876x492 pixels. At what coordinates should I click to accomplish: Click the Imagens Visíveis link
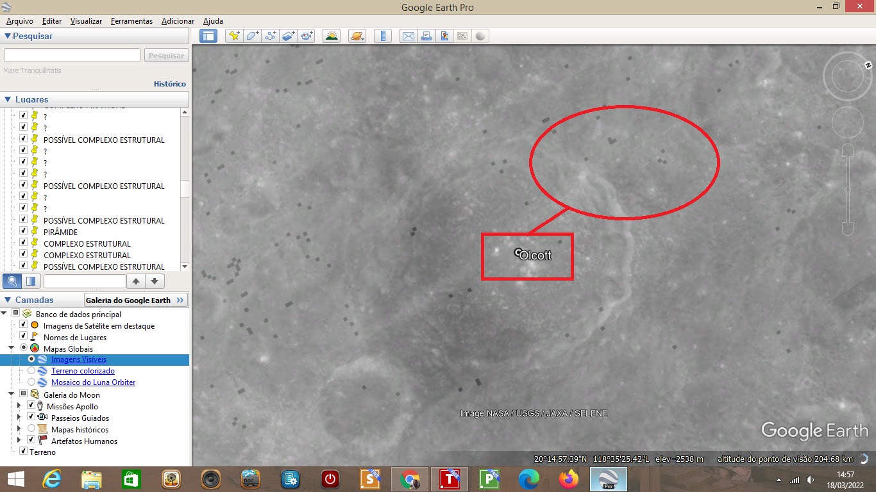79,359
